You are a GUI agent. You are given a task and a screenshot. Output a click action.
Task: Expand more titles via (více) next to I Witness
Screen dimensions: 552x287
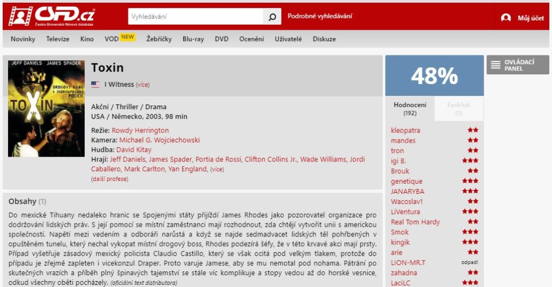click(x=142, y=85)
